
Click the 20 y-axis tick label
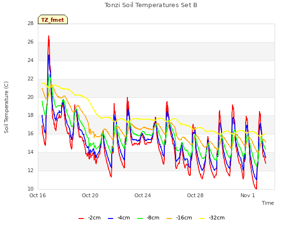[x=30, y=97]
